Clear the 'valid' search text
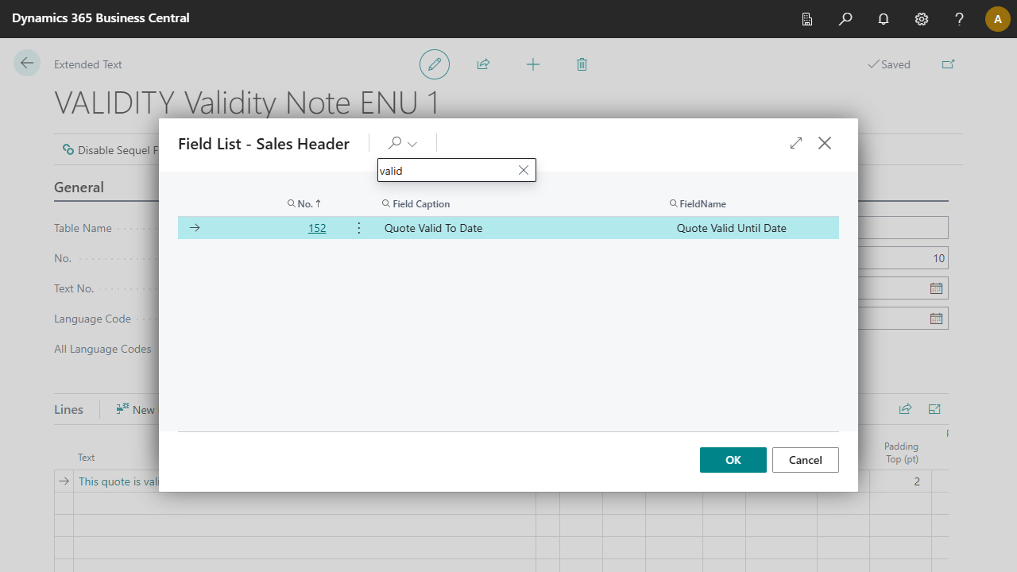Viewport: 1017px width, 572px height. tap(524, 170)
